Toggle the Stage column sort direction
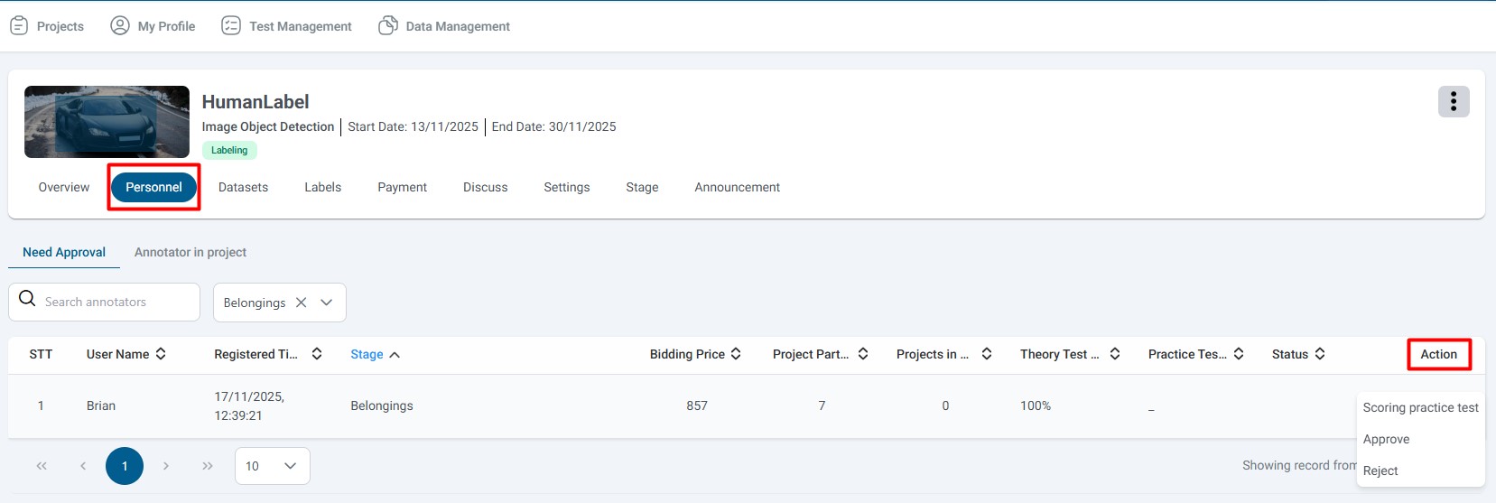 click(395, 355)
